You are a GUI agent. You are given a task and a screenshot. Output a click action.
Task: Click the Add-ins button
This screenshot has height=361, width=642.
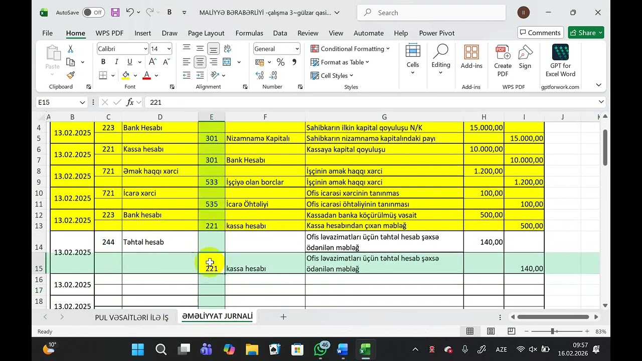tap(471, 57)
